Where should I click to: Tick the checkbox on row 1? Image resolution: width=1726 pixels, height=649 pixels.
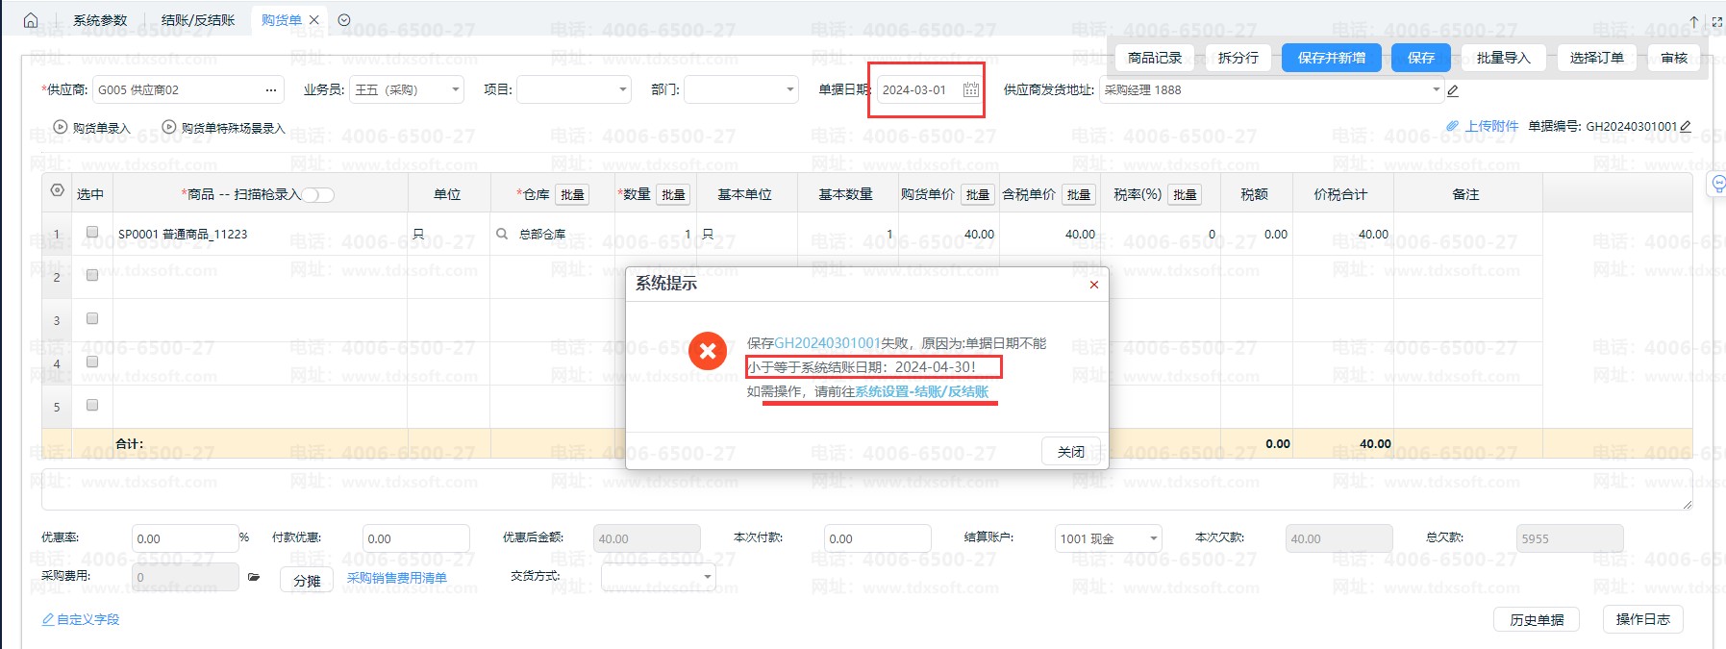(92, 232)
